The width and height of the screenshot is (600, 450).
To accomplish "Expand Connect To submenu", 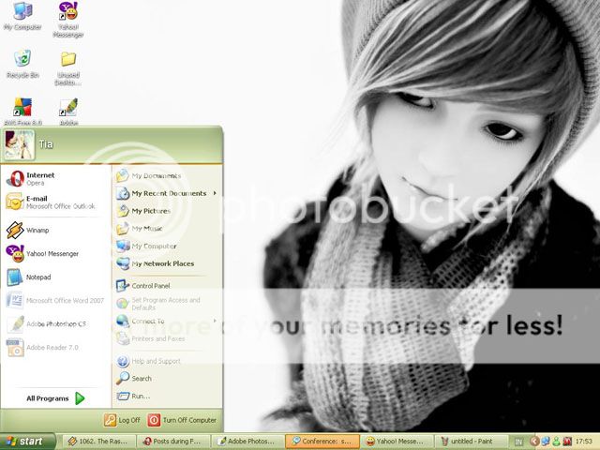I will click(x=167, y=321).
